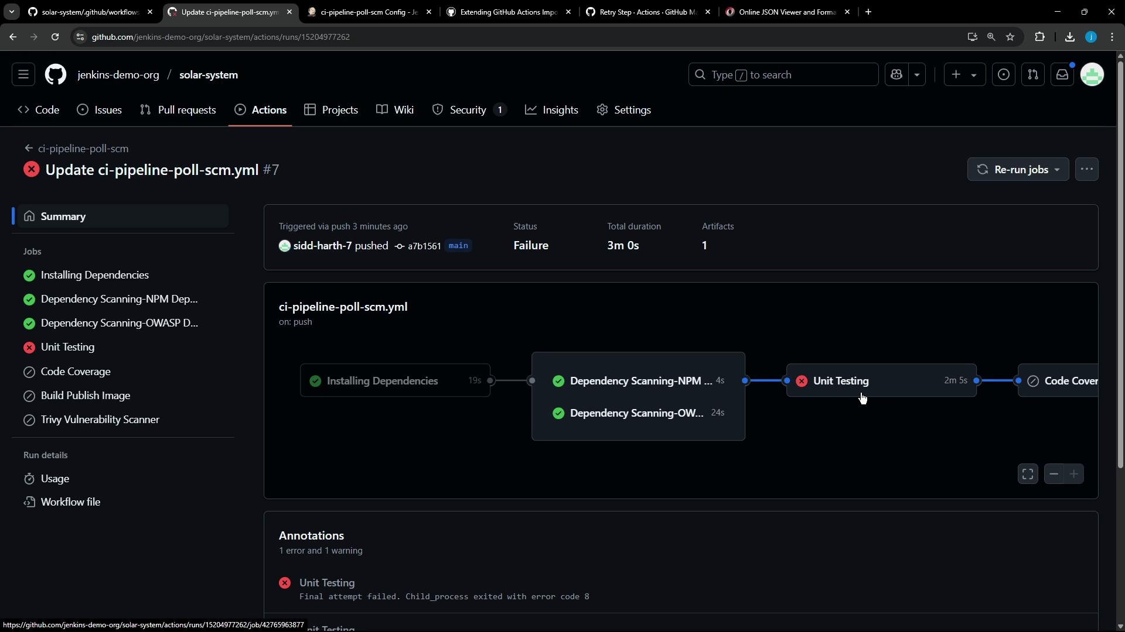Click Installing Dependencies node in workflow graph

tap(396, 381)
